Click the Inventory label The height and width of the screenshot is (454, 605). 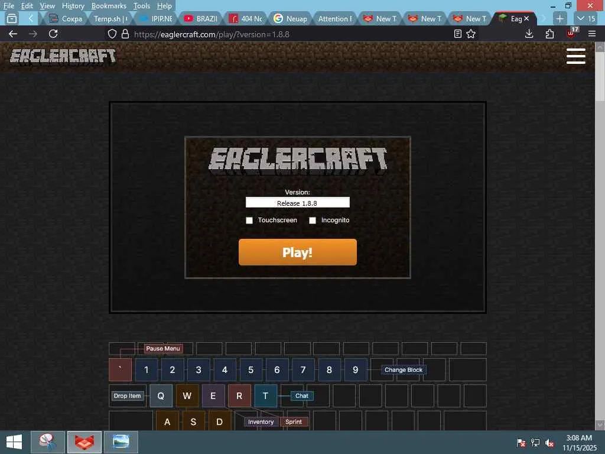tap(261, 422)
